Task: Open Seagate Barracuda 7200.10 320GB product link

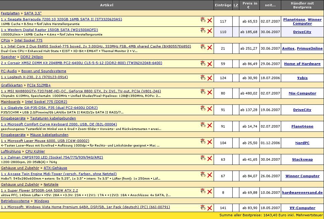Action: (x=61, y=19)
